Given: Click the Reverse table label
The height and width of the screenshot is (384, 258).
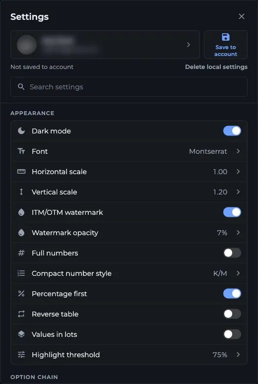Looking at the screenshot, I should [x=55, y=314].
